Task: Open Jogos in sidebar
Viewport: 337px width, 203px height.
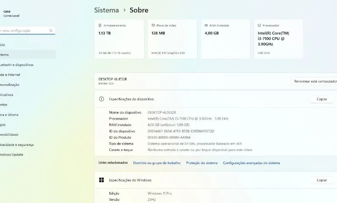Action: pyautogui.click(x=28, y=124)
